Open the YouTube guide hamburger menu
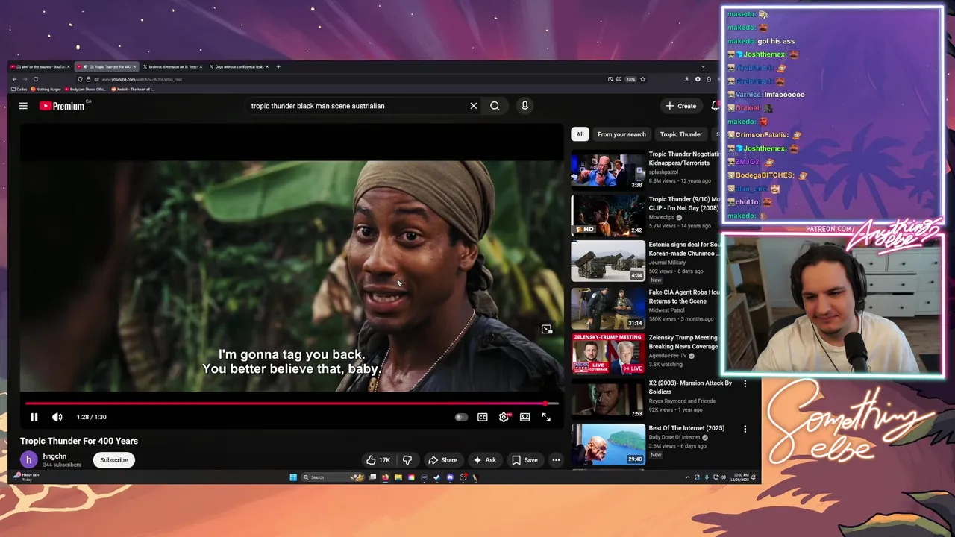 point(23,106)
